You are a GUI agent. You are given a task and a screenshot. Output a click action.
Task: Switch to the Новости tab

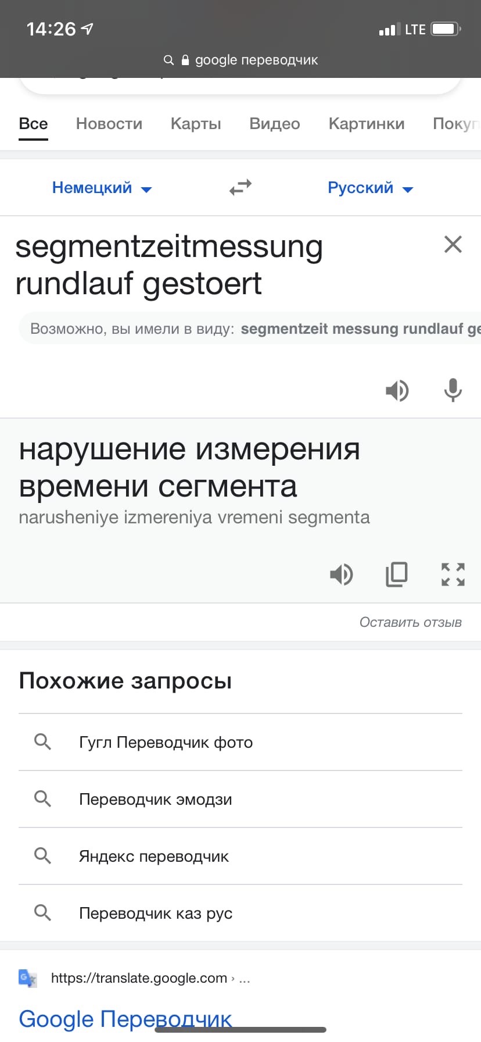point(109,124)
